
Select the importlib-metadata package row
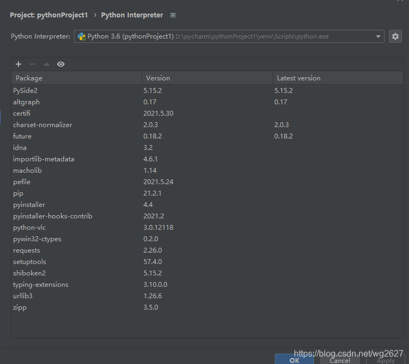pyautogui.click(x=207, y=159)
